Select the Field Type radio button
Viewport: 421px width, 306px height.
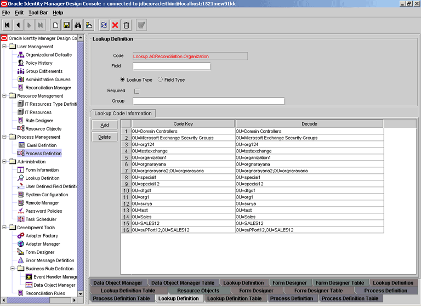160,80
